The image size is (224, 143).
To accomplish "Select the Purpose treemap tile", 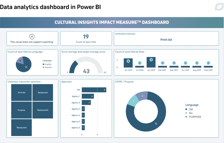I will click(x=22, y=110).
